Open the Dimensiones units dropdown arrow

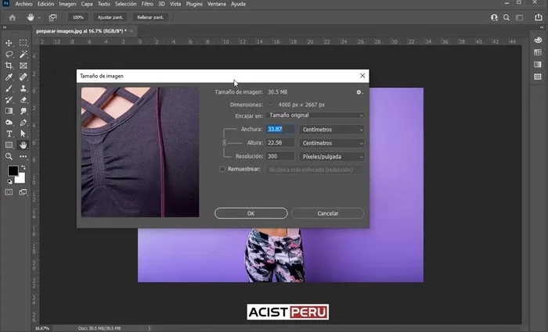coord(271,105)
